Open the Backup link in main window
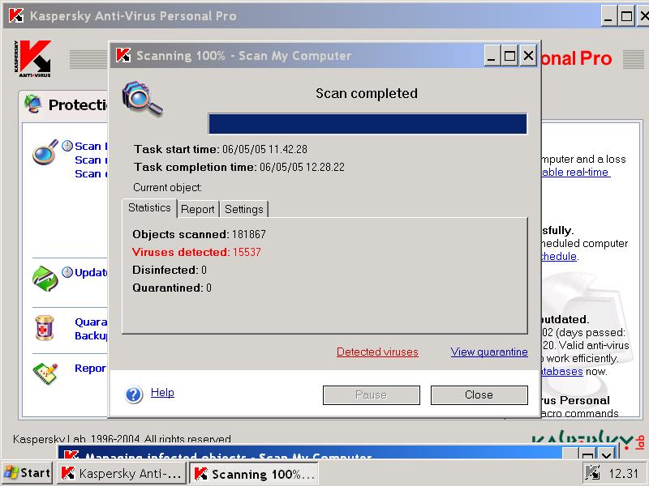Screen dimensions: 649x486 [91, 335]
